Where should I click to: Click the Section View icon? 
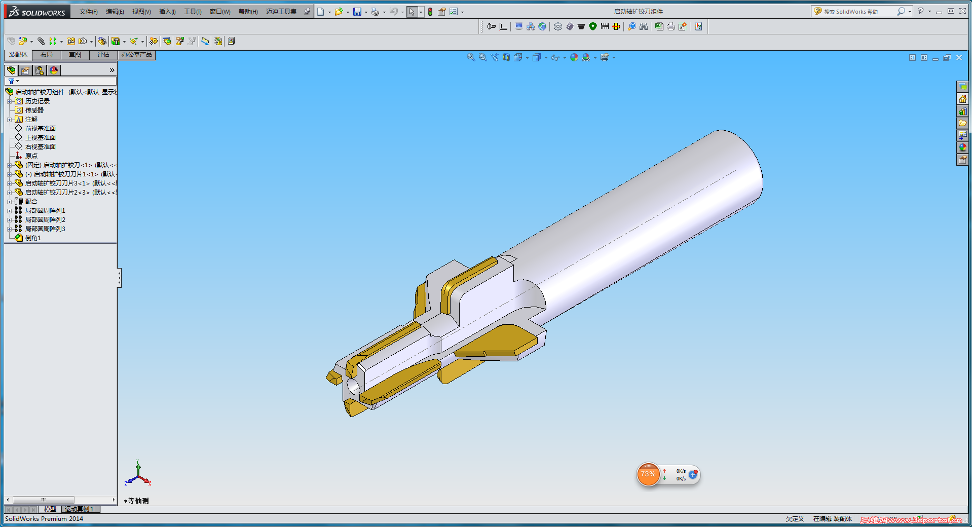(506, 57)
